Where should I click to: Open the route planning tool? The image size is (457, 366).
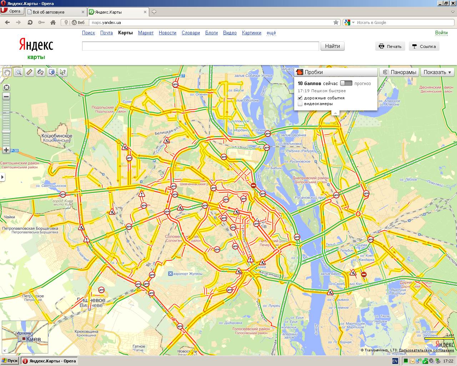pyautogui.click(x=40, y=72)
